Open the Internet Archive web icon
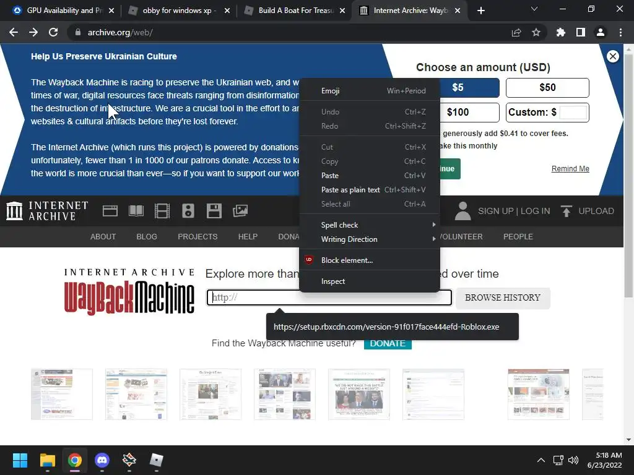 (x=110, y=211)
